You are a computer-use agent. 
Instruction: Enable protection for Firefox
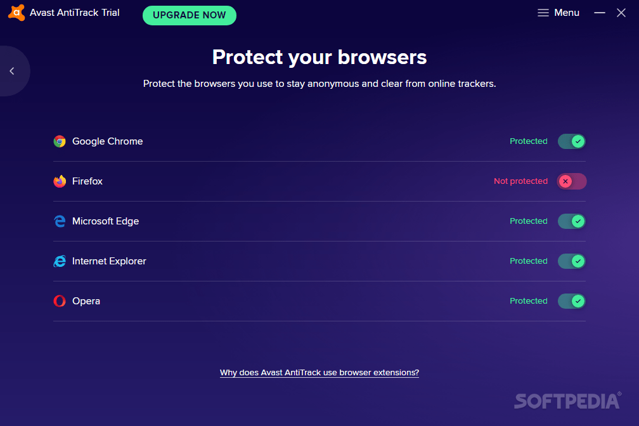(571, 181)
